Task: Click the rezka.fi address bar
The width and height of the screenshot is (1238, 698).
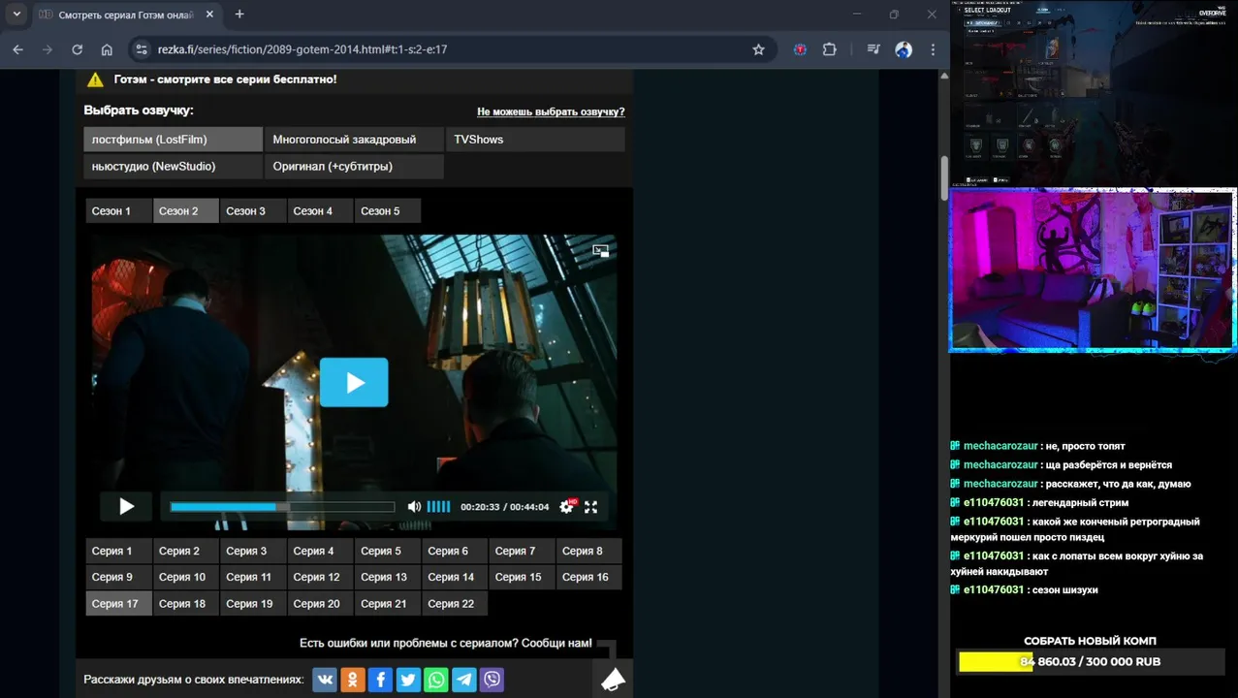Action: pos(446,49)
